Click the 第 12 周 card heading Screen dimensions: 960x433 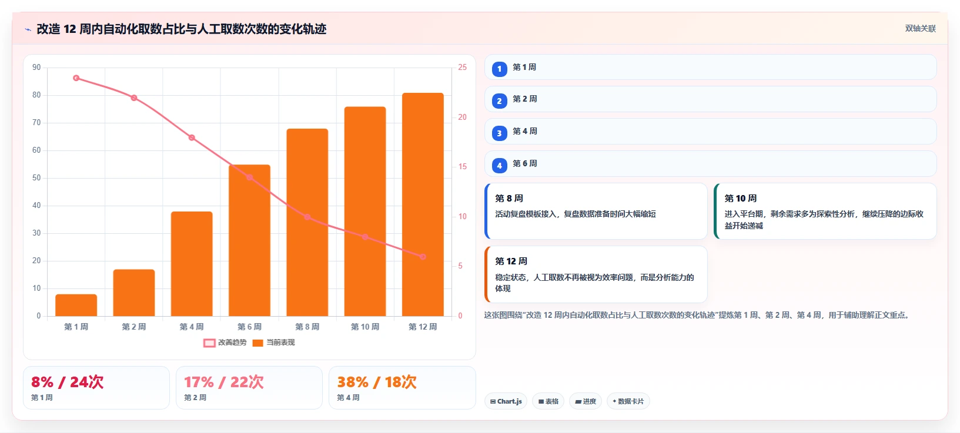tap(511, 261)
